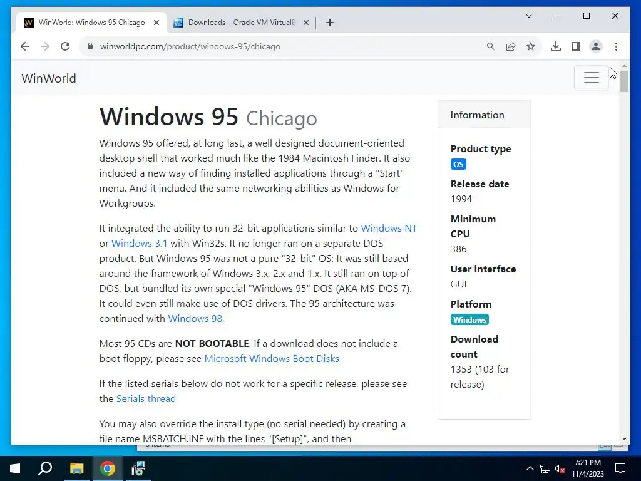This screenshot has width=641, height=481.
Task: Open taskbar search magnifier
Action: (45, 468)
